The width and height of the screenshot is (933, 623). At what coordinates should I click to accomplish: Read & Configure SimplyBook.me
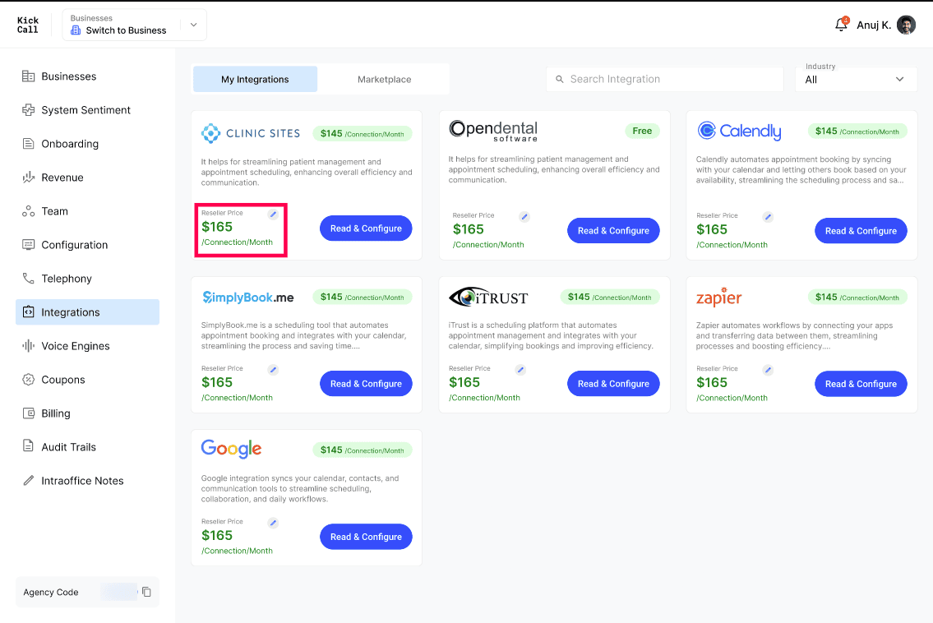pyautogui.click(x=366, y=384)
